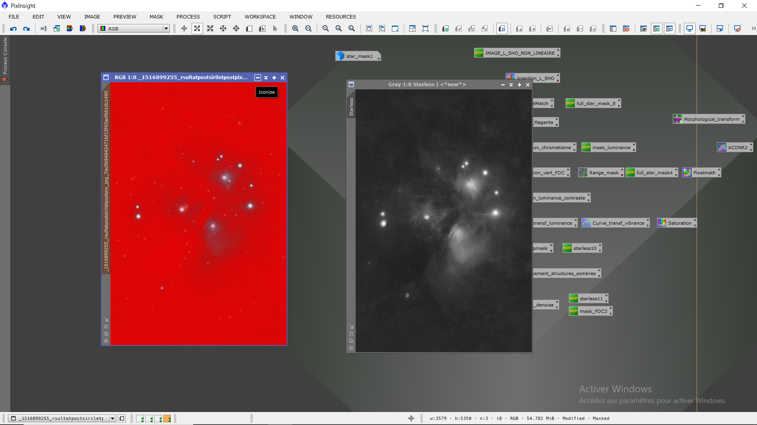Open the SCRIPT menu
This screenshot has width=757, height=425.
point(222,17)
